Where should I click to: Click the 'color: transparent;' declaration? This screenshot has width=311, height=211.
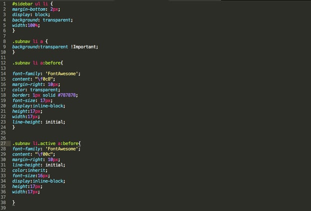(36, 89)
